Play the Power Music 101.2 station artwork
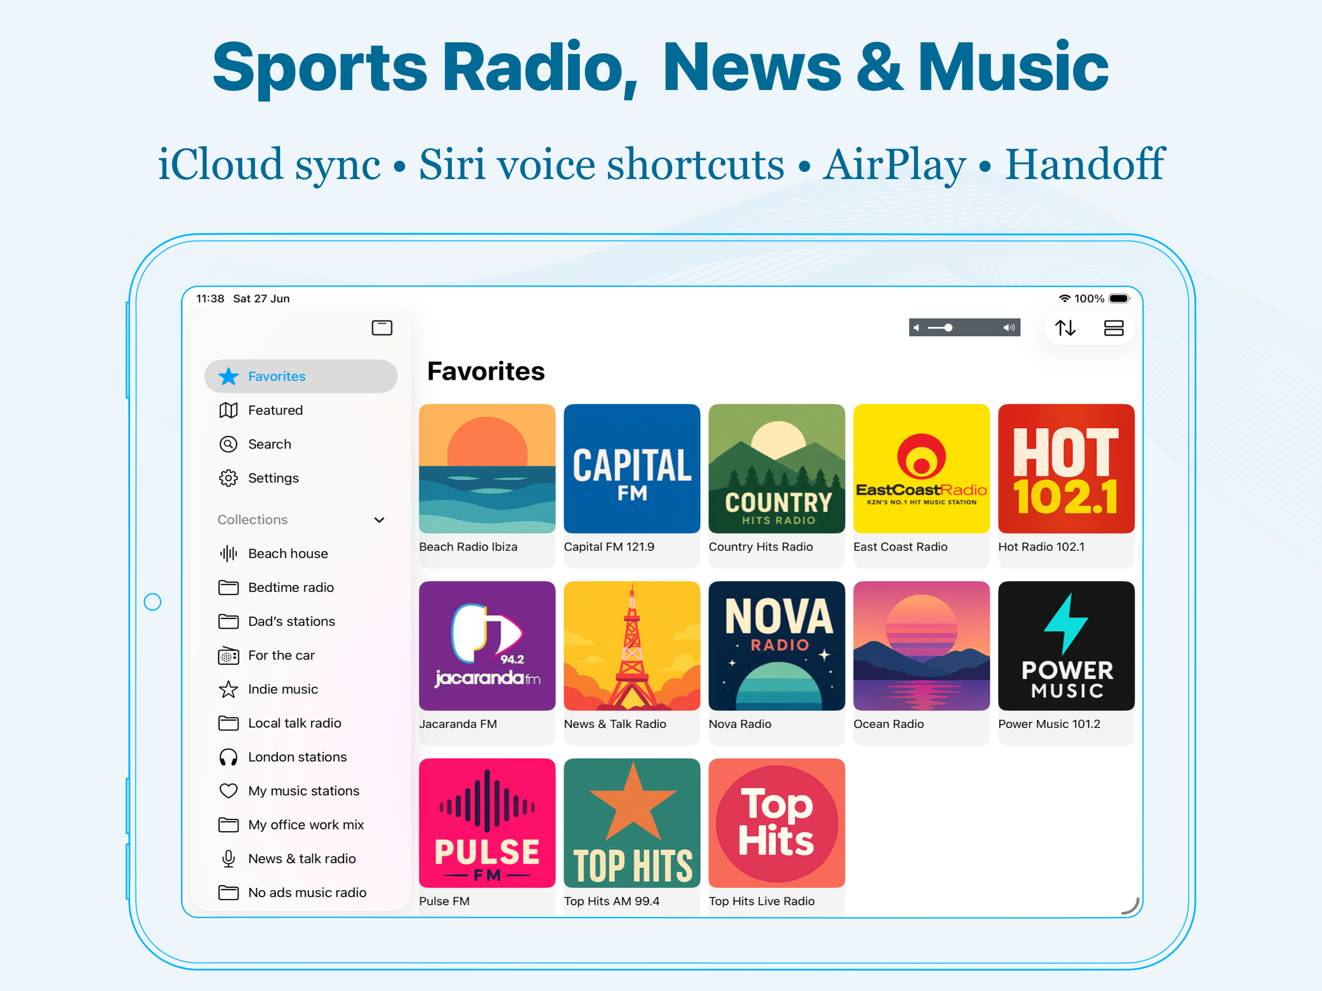The image size is (1322, 991). [x=1066, y=646]
